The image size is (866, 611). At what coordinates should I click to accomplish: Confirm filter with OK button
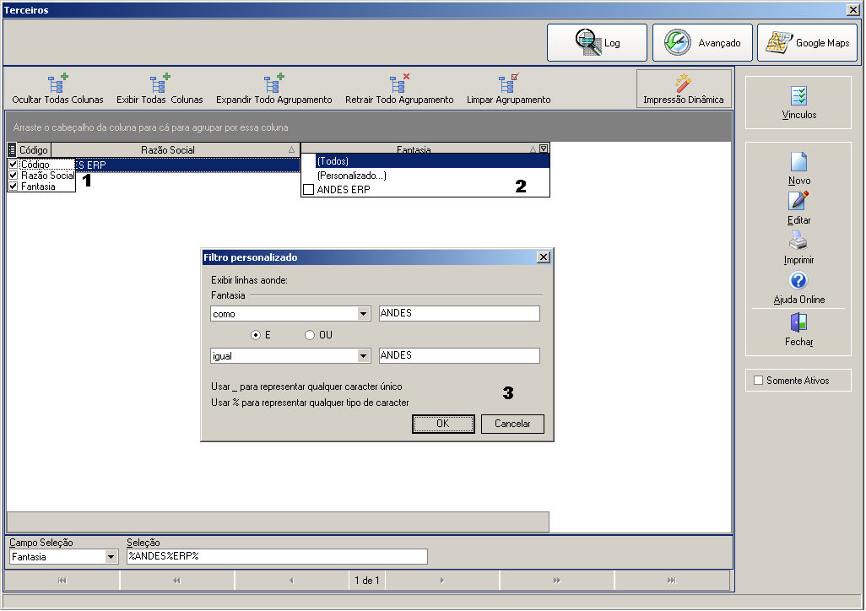pos(443,424)
